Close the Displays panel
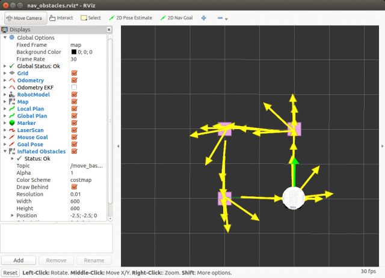This screenshot has width=385, height=278. (x=109, y=29)
